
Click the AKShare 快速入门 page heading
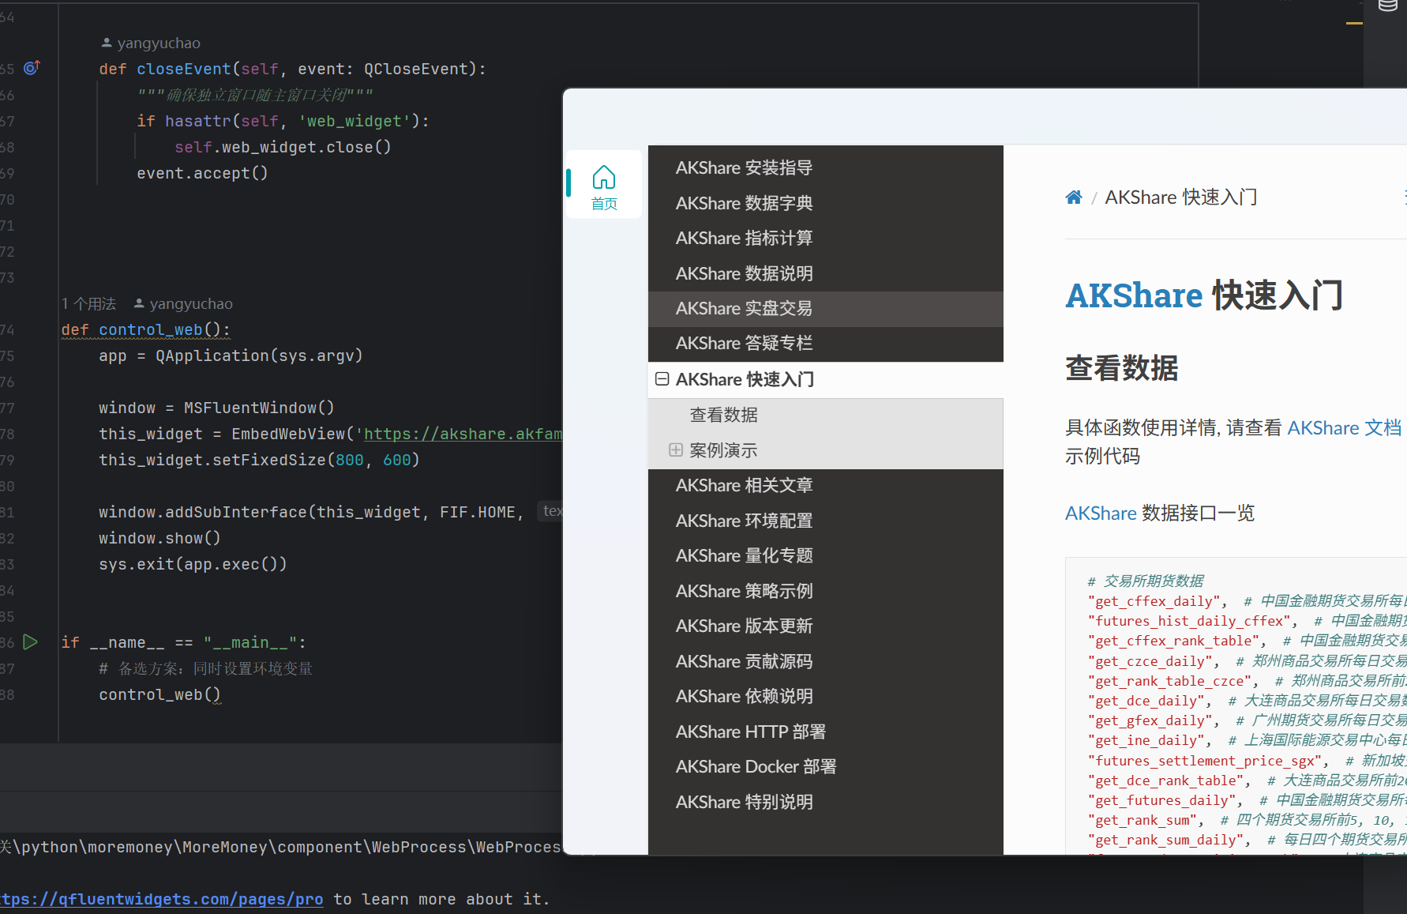[x=1204, y=295]
